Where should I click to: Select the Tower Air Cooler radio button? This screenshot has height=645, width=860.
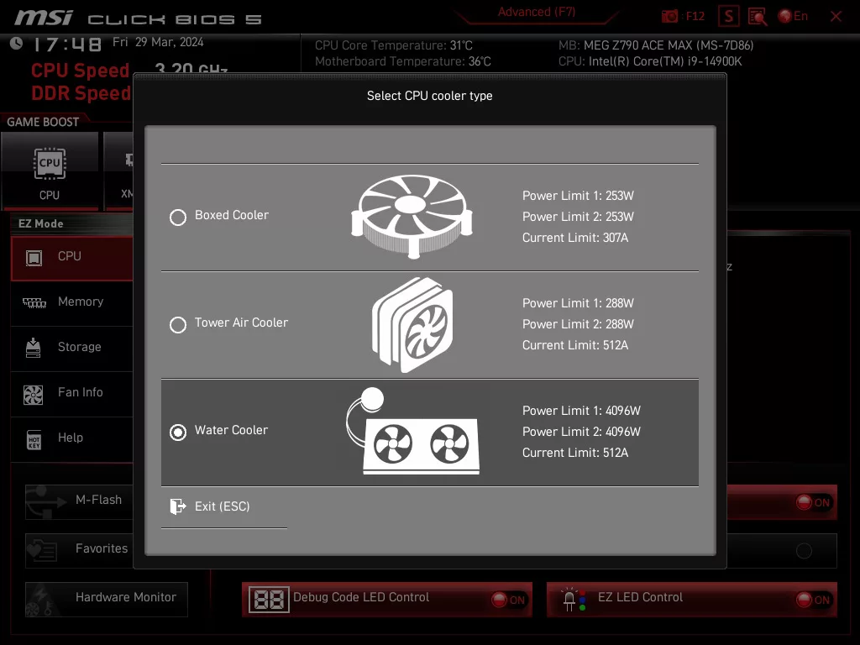[x=178, y=325]
